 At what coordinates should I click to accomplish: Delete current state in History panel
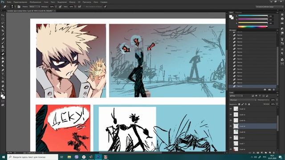tap(274, 90)
